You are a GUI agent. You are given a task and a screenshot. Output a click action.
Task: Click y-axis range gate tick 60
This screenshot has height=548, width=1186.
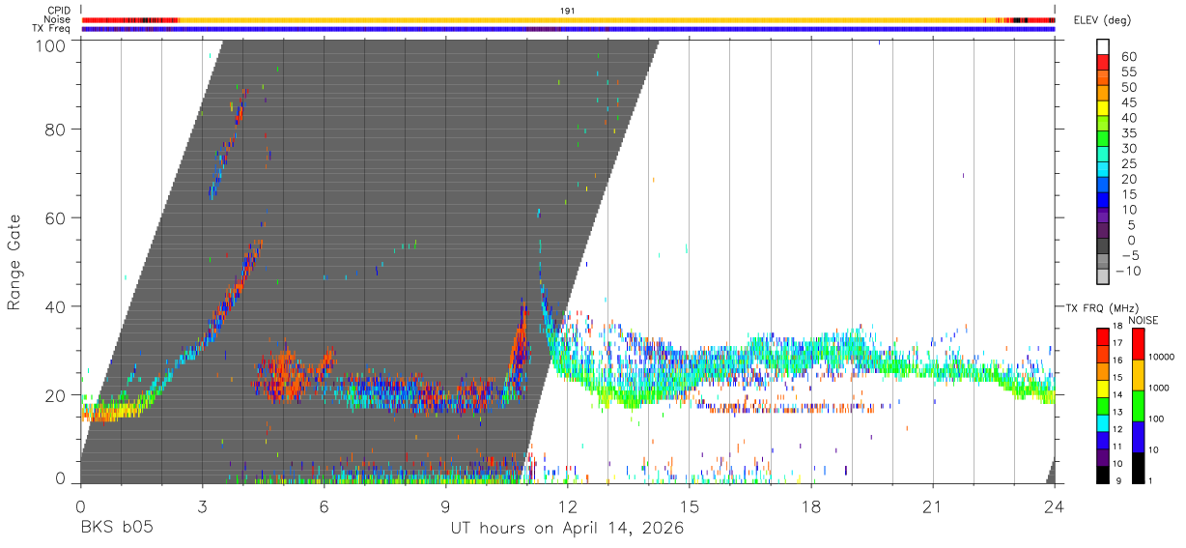click(x=53, y=217)
